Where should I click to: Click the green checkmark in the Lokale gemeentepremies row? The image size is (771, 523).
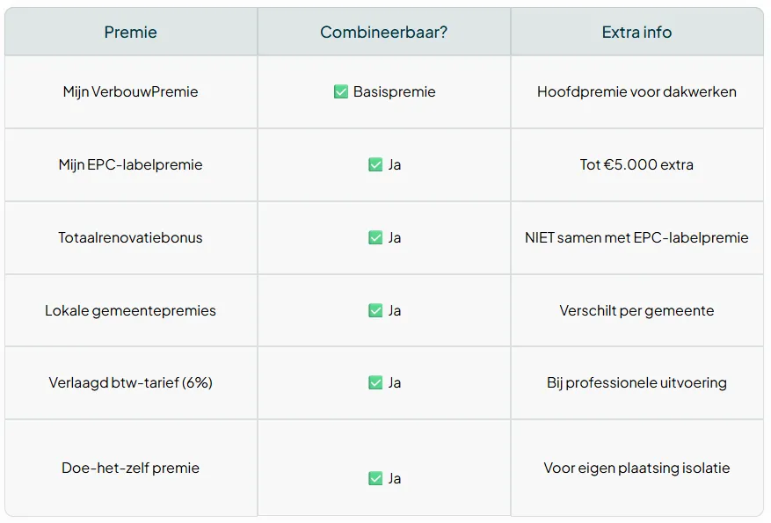(x=375, y=310)
